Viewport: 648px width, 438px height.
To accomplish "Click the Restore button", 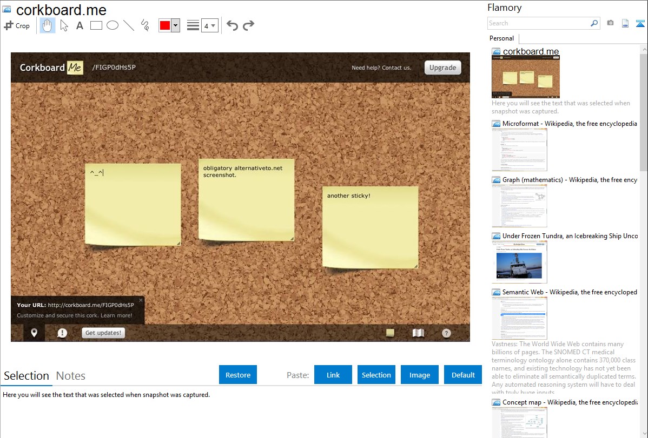I will coord(238,375).
